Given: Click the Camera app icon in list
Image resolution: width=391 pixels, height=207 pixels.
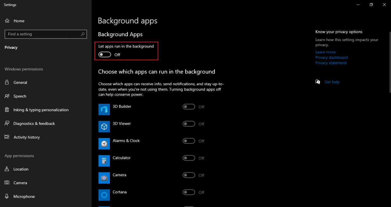Looking at the screenshot, I should coord(104,178).
